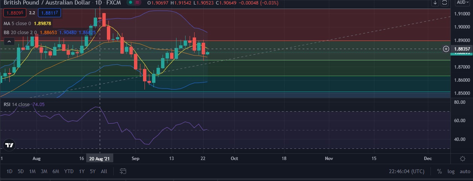This screenshot has height=181, width=473.
Task: Click the plus crosshair button near 1.88357
Action: coord(446,49)
